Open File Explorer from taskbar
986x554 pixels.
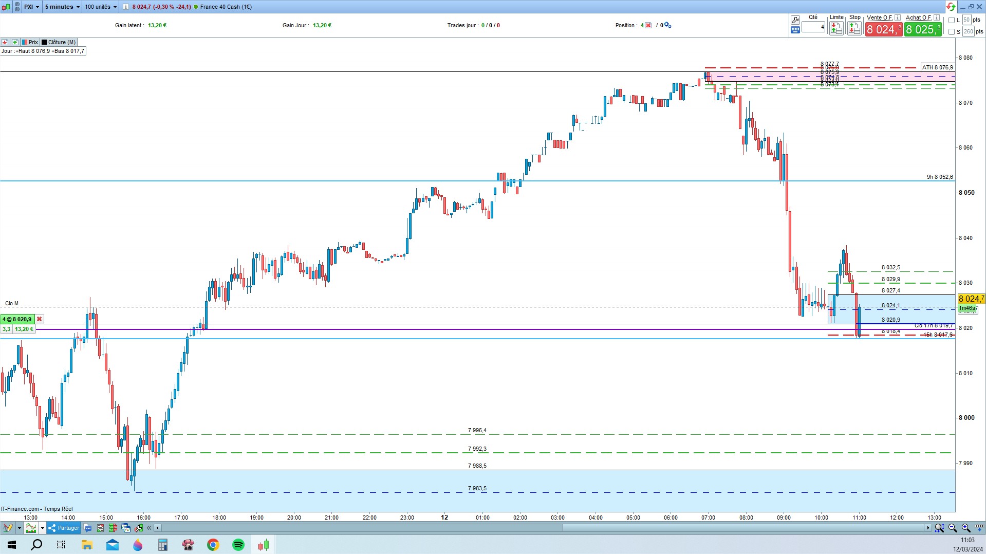tap(87, 545)
